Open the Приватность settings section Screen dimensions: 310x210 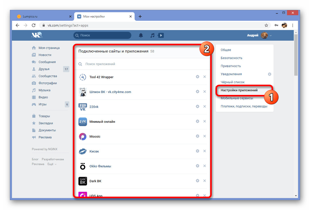[231, 66]
